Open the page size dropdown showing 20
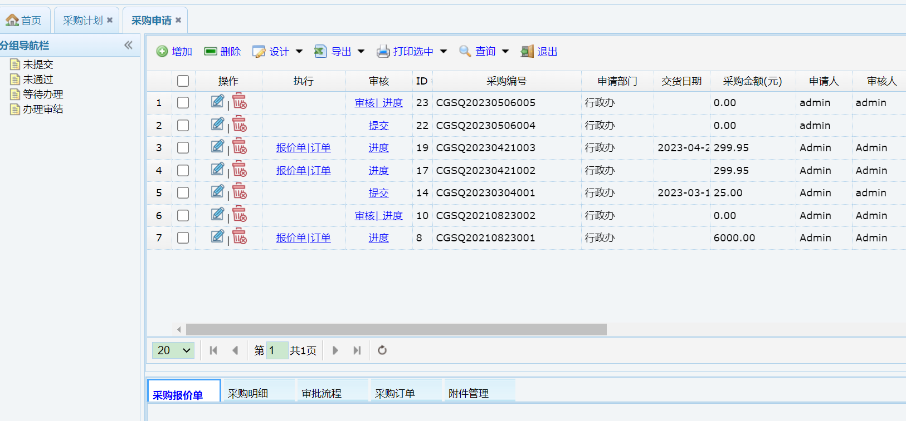Image resolution: width=906 pixels, height=421 pixels. (x=173, y=350)
